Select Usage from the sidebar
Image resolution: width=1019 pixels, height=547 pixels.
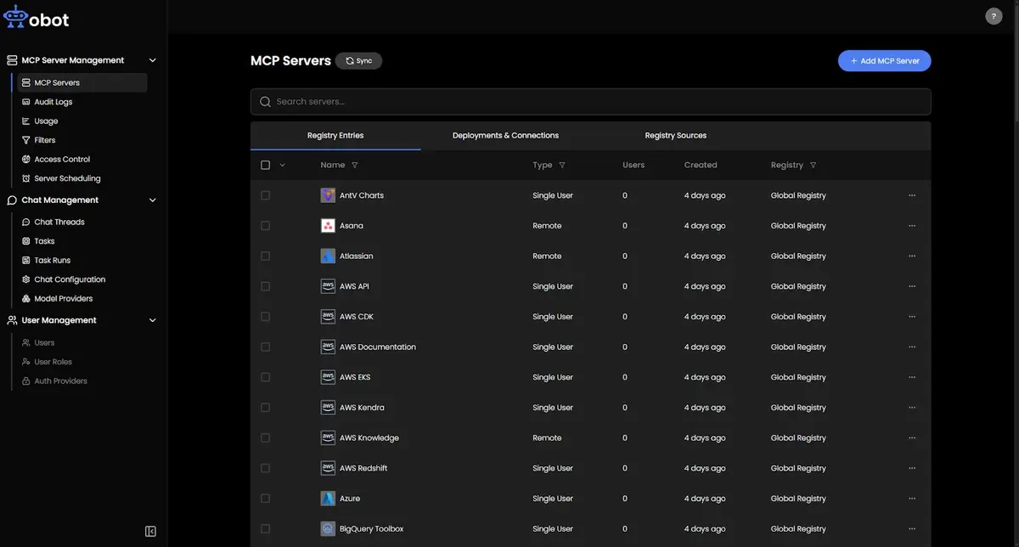click(x=46, y=120)
